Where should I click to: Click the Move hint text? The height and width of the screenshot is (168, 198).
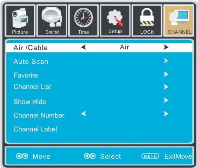[x=41, y=156]
